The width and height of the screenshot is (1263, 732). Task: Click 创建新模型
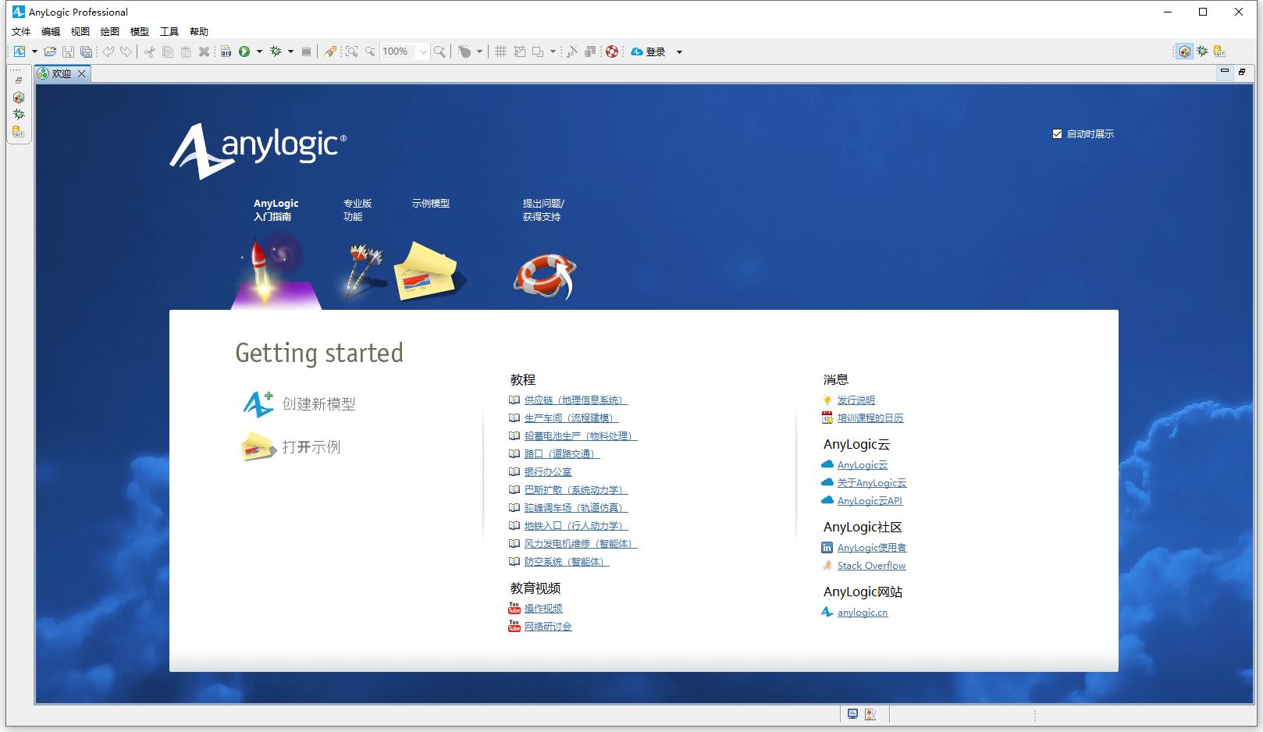pyautogui.click(x=299, y=404)
